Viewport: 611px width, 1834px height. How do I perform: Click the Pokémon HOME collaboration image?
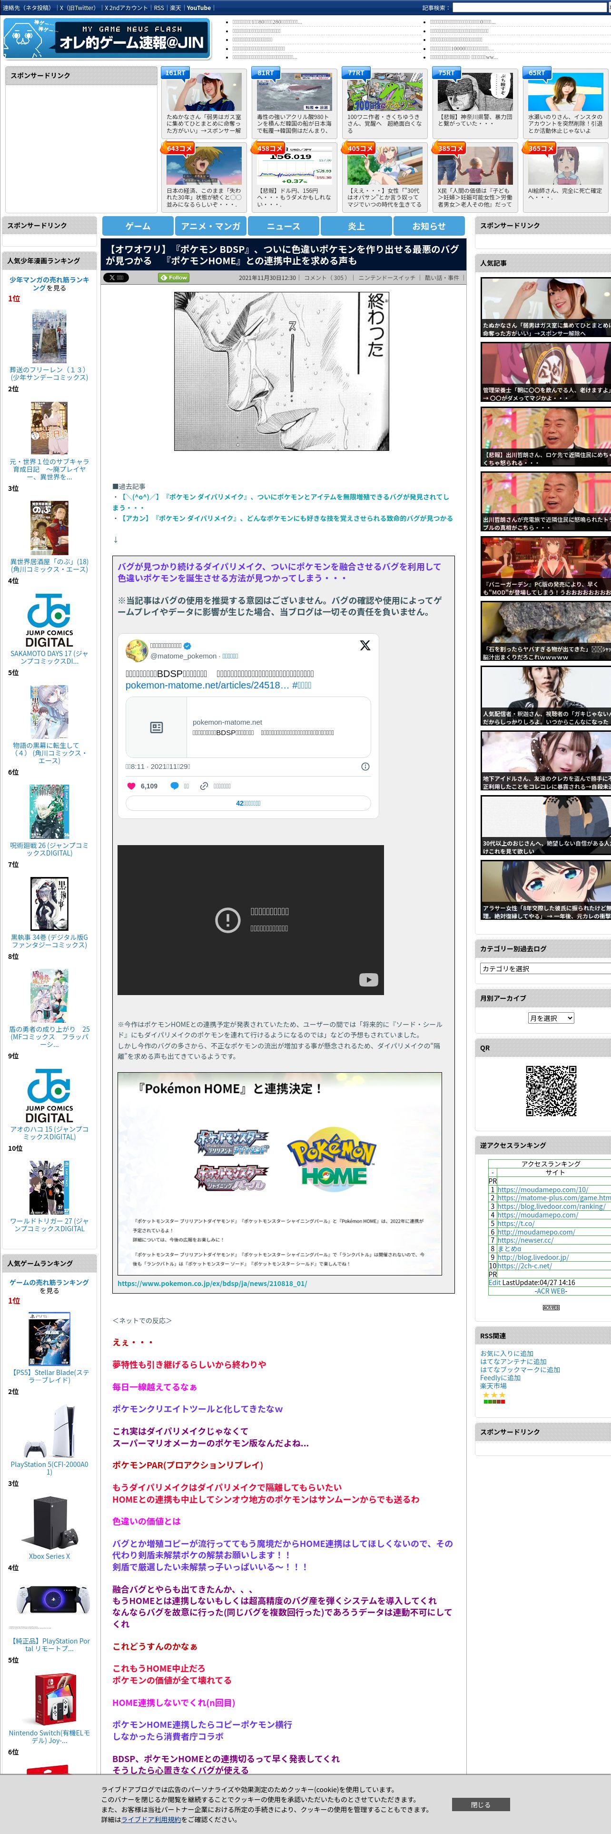click(279, 1173)
